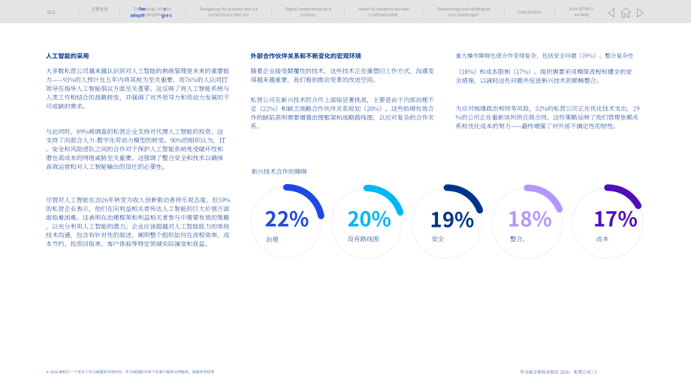The image size is (691, 389).
Task: Click the 成本 label under 17%
Action: [602, 239]
